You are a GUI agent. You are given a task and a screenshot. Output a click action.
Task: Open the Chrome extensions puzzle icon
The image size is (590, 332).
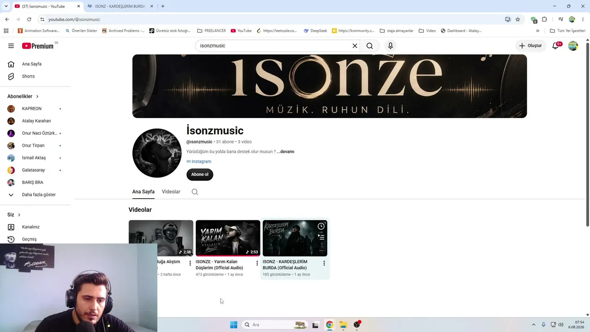(x=544, y=19)
